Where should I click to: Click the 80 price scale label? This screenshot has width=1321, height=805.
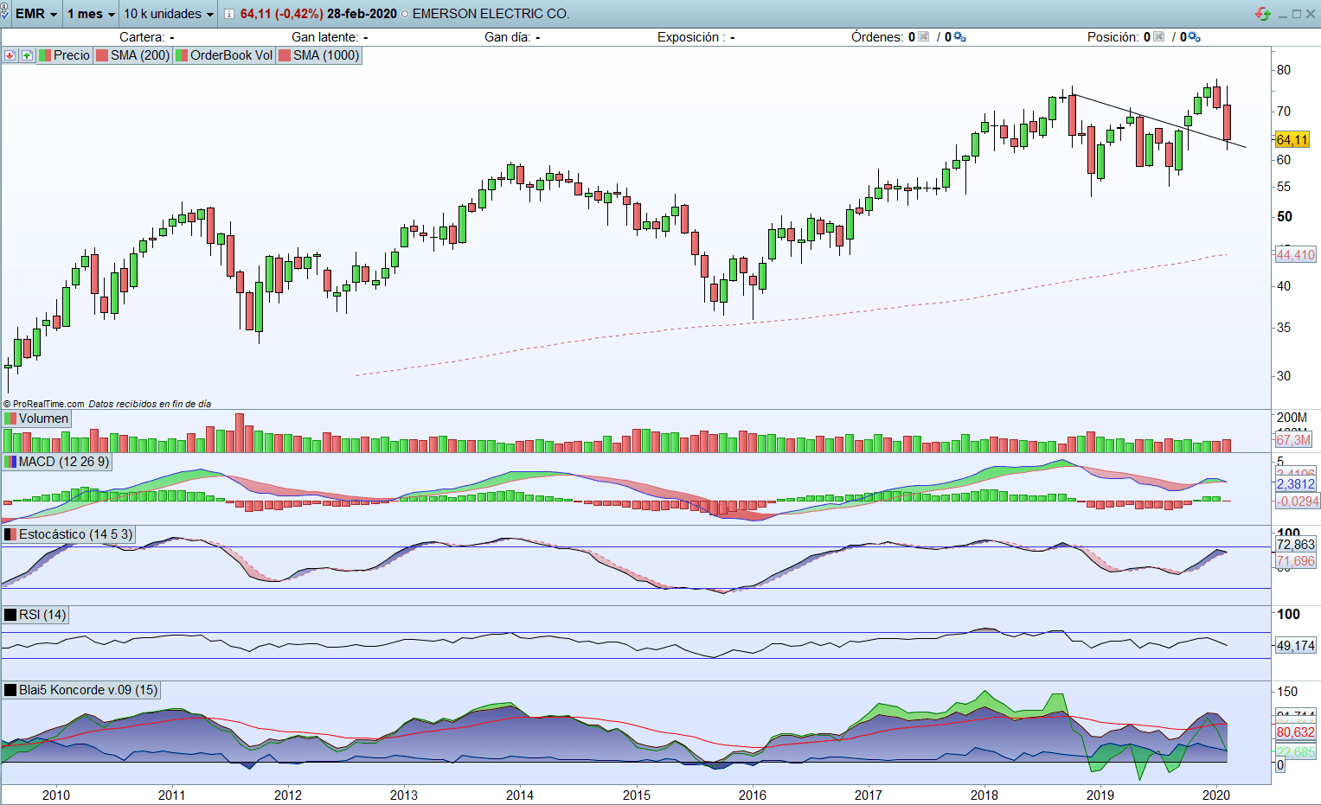tap(1284, 70)
